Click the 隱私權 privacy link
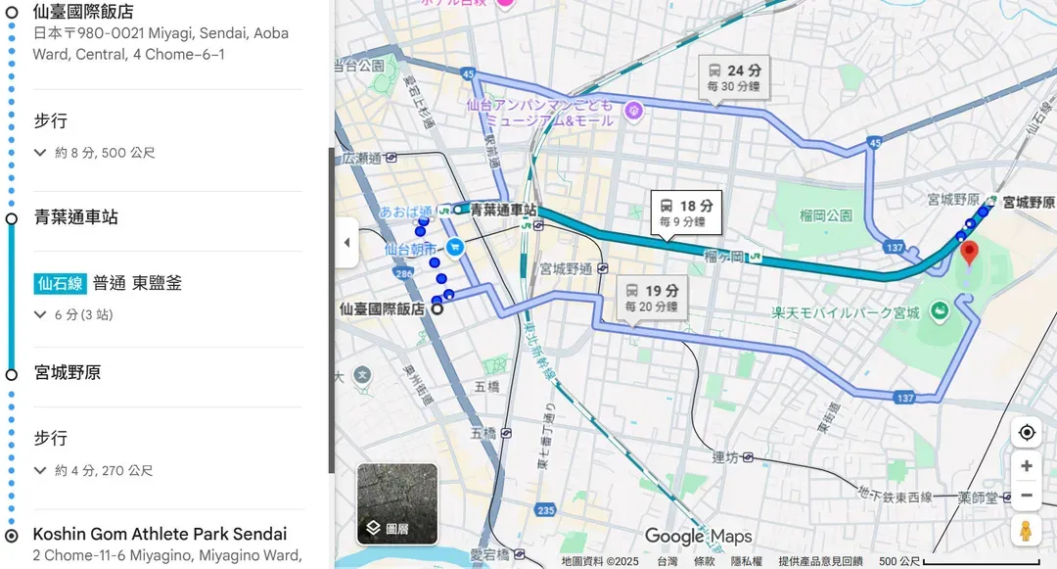 (x=746, y=561)
